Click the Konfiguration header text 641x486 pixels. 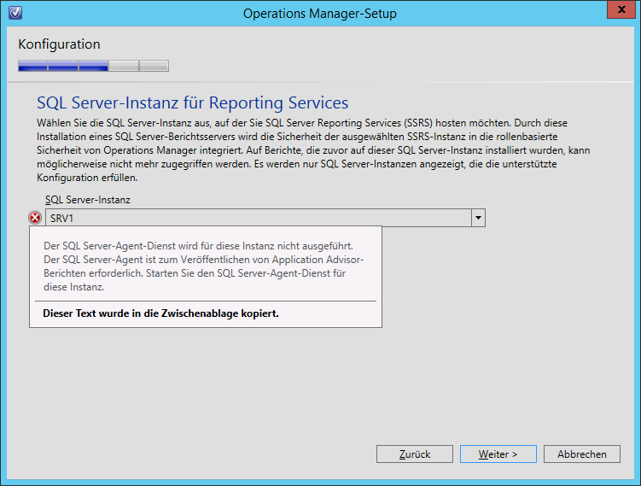pyautogui.click(x=59, y=44)
